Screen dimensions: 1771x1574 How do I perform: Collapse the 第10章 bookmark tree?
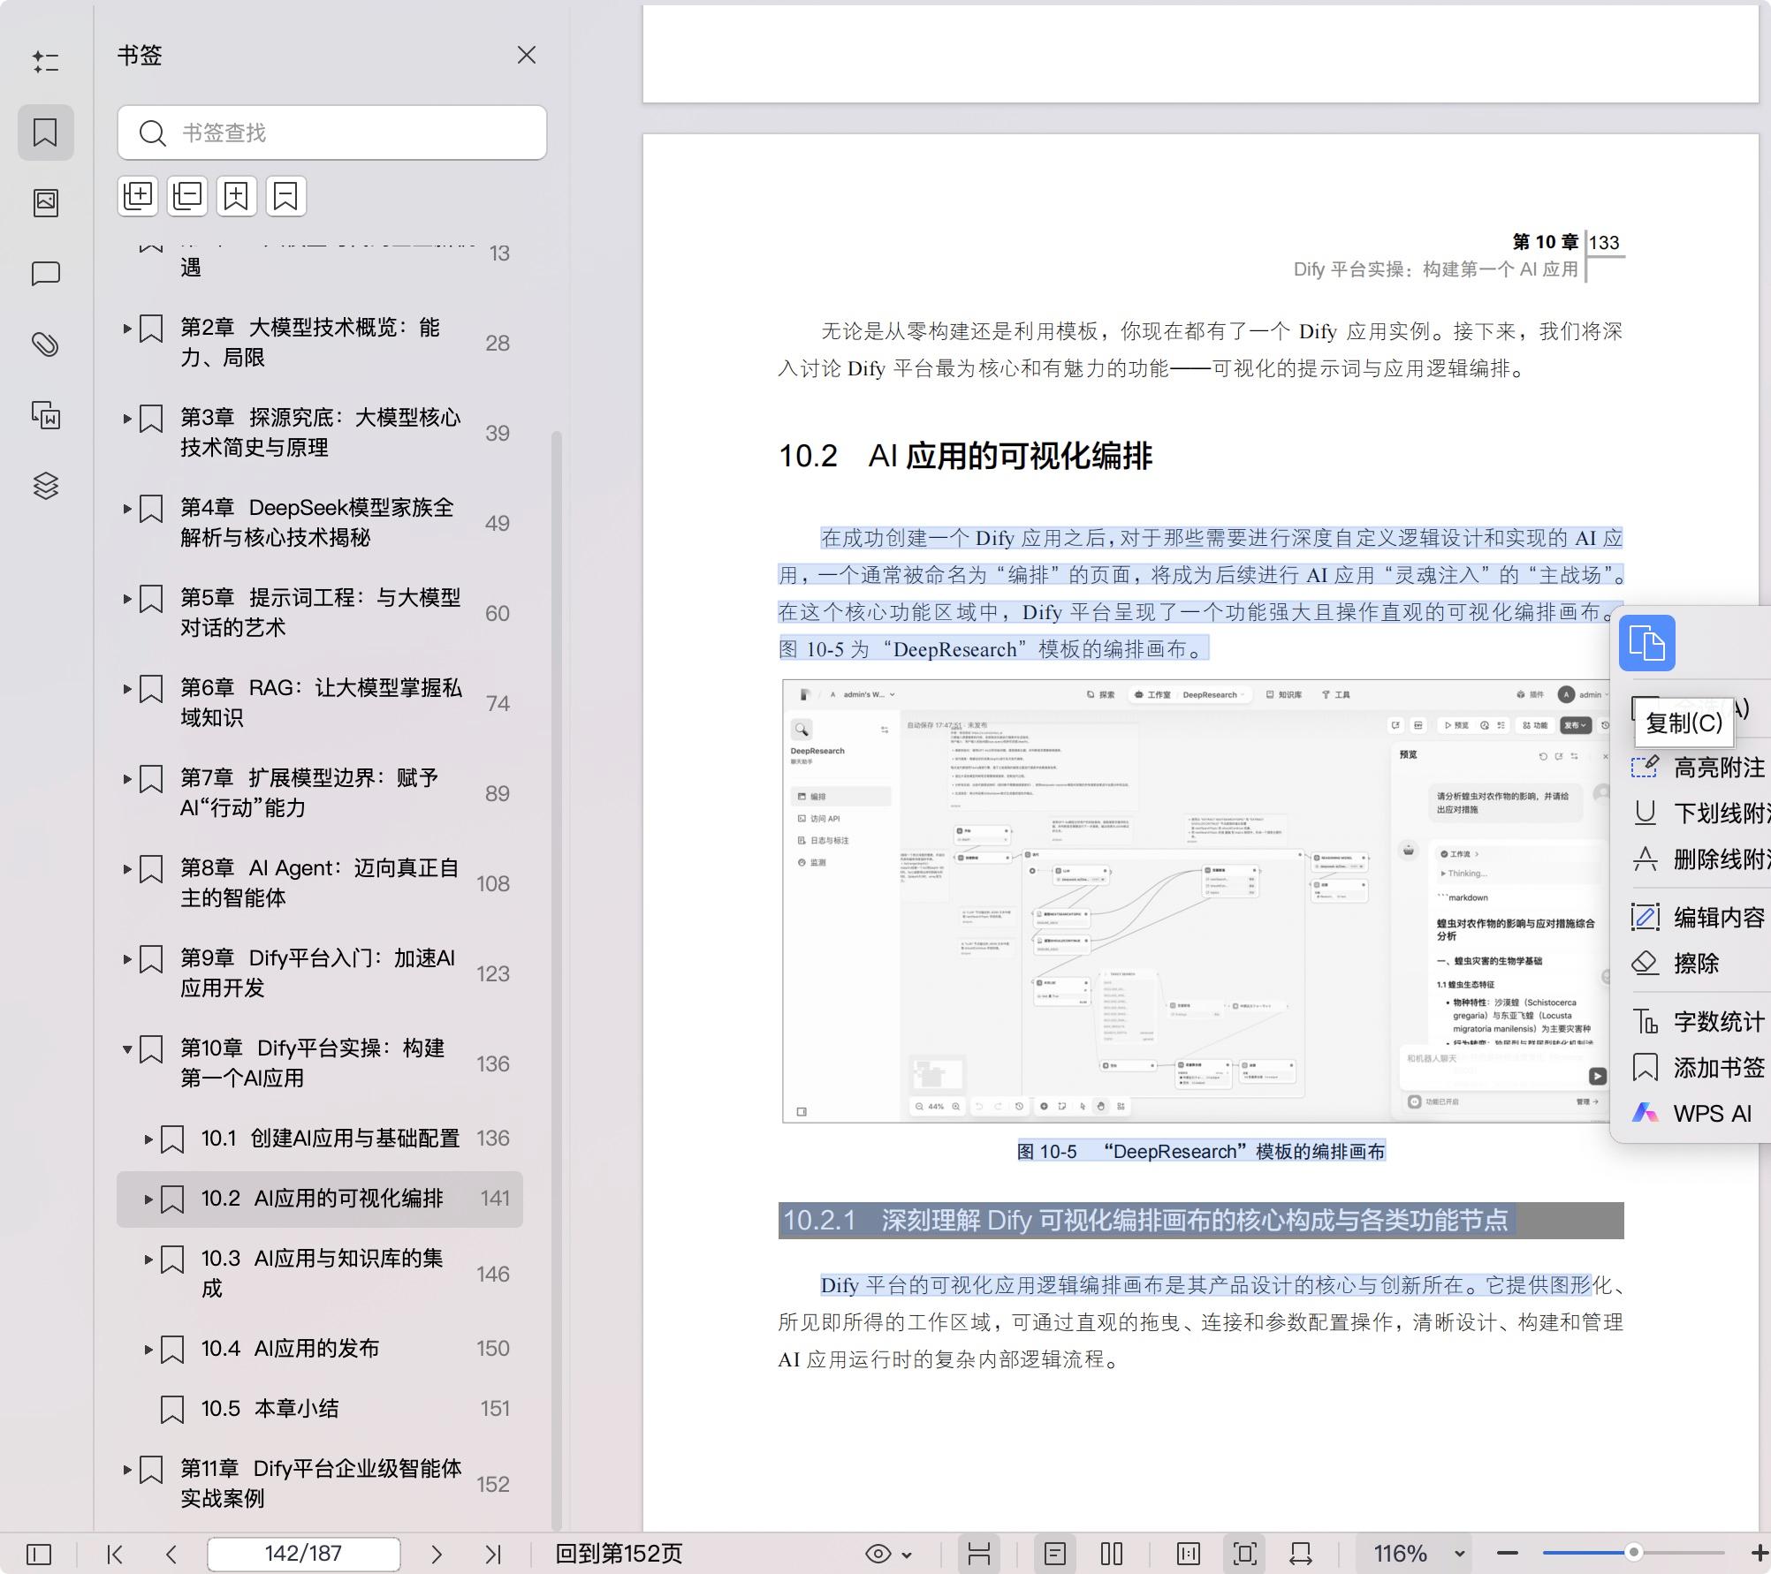click(x=126, y=1049)
